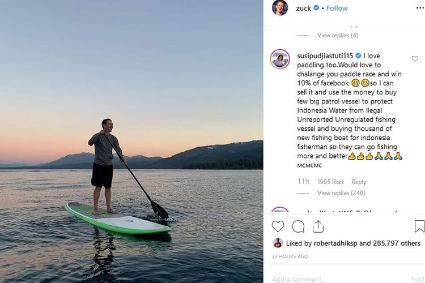Expand View replies (4)
Image resolution: width=425 pixels, height=283 pixels.
click(x=338, y=35)
